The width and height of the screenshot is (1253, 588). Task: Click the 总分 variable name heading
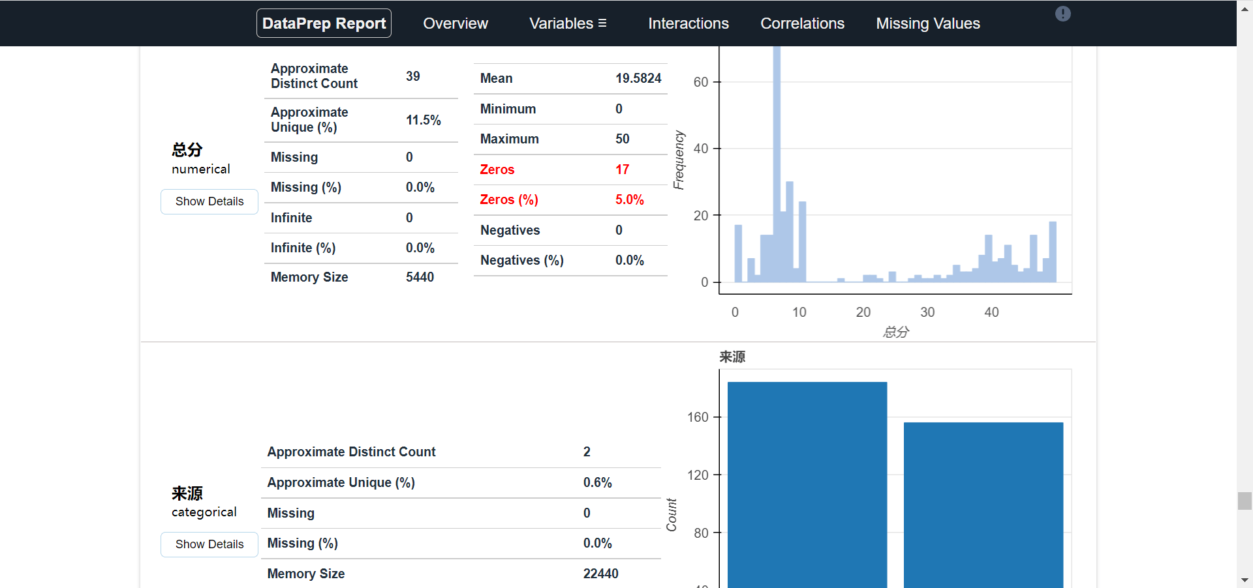(x=187, y=150)
